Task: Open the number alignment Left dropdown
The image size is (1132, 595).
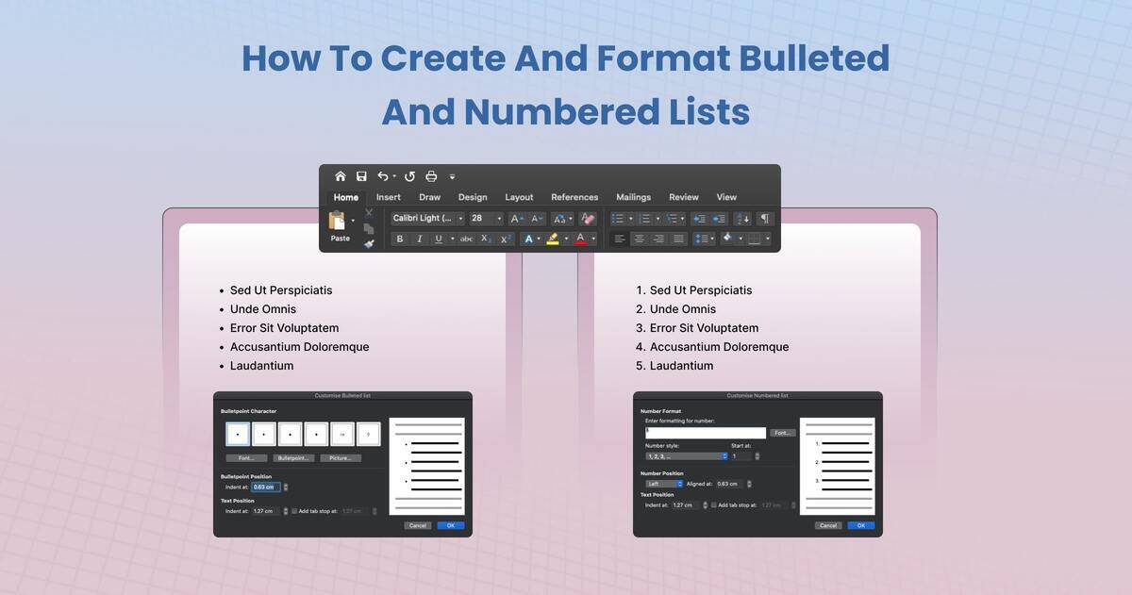Action: coord(663,484)
